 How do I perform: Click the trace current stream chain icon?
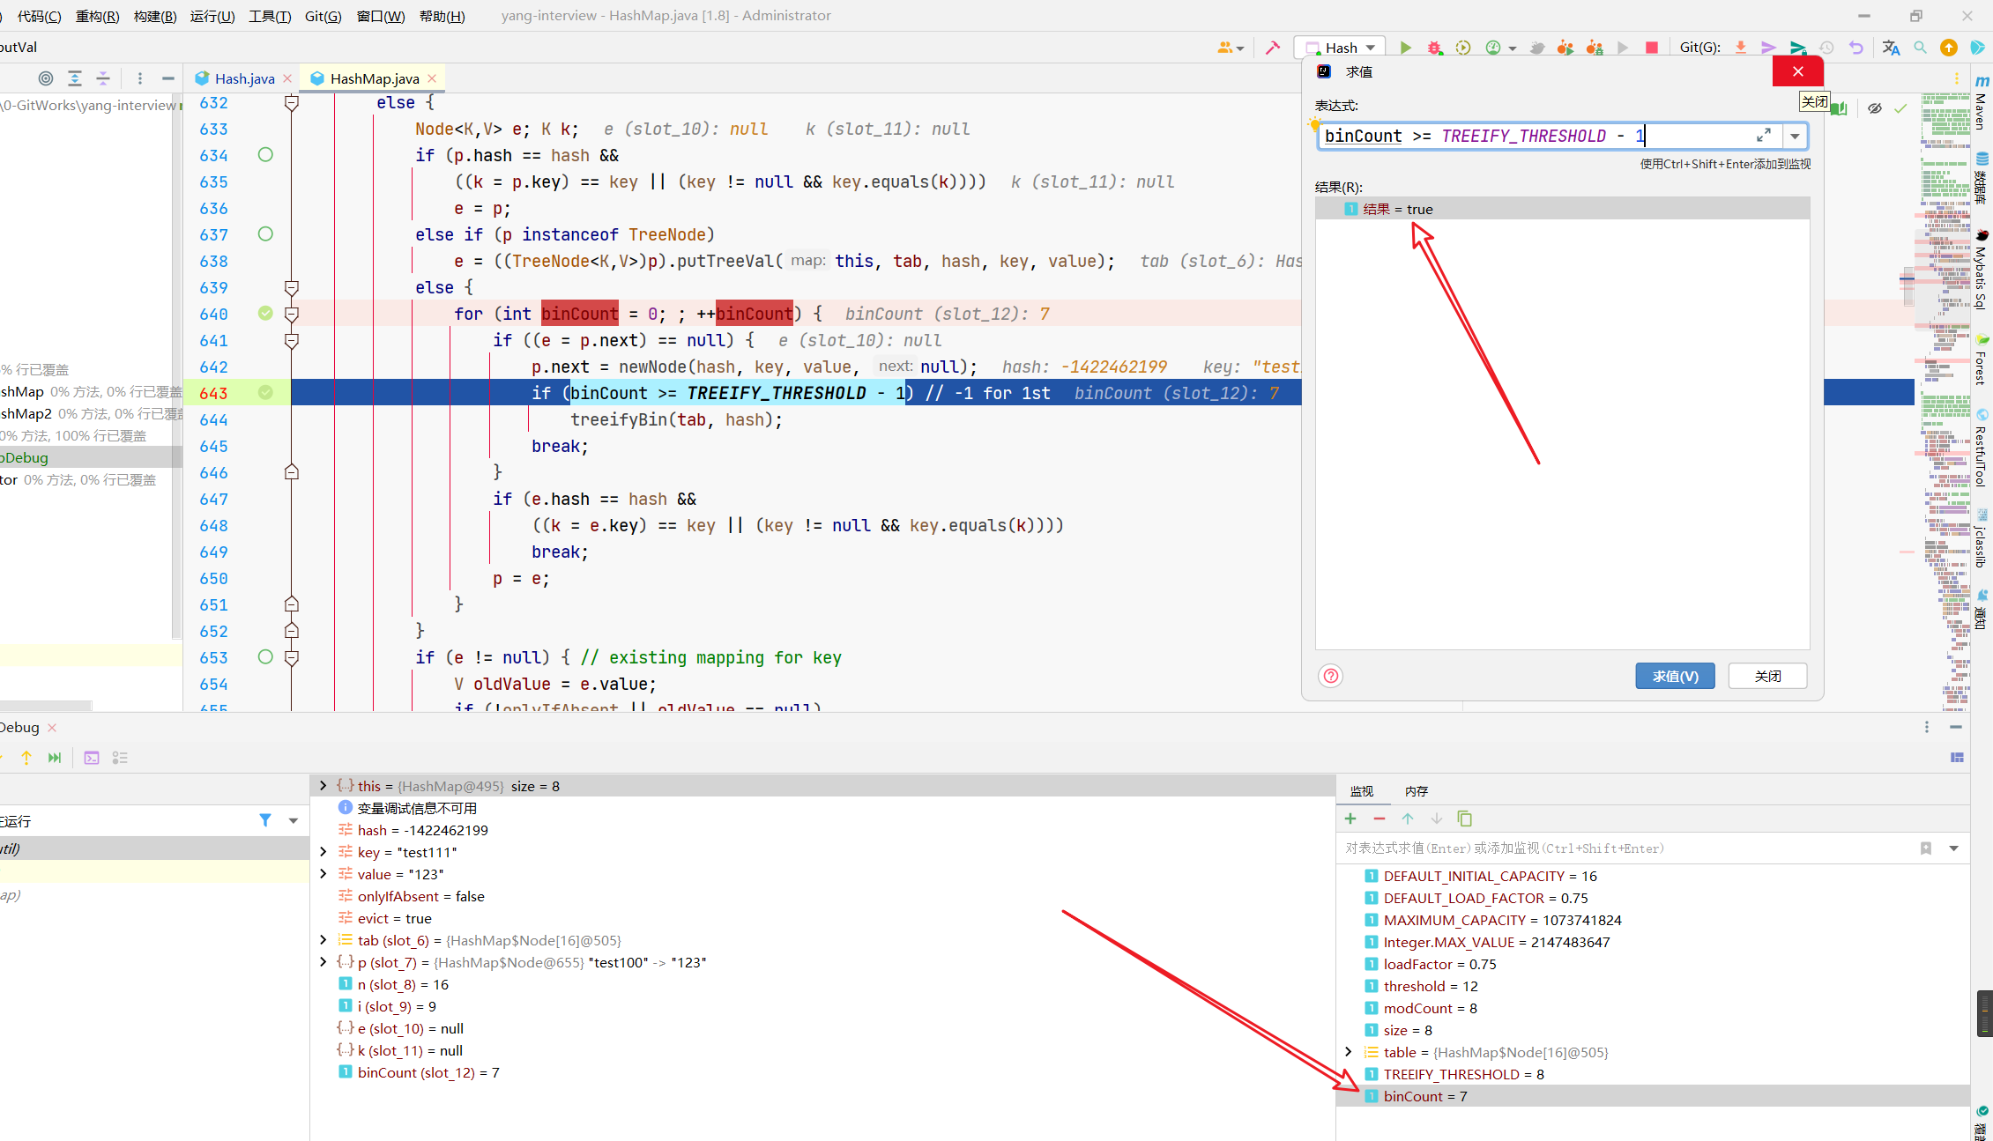click(x=121, y=758)
